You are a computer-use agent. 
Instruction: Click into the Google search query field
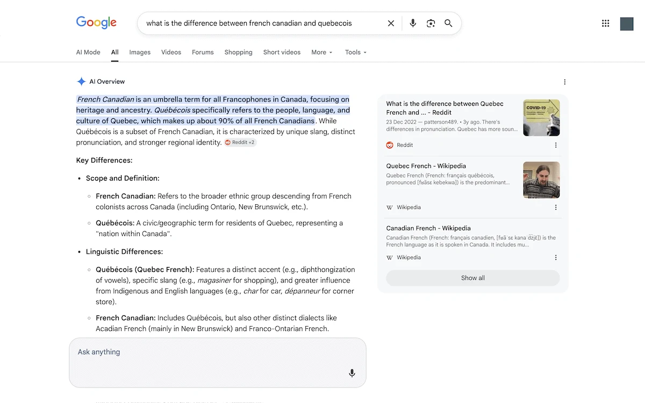(262, 23)
